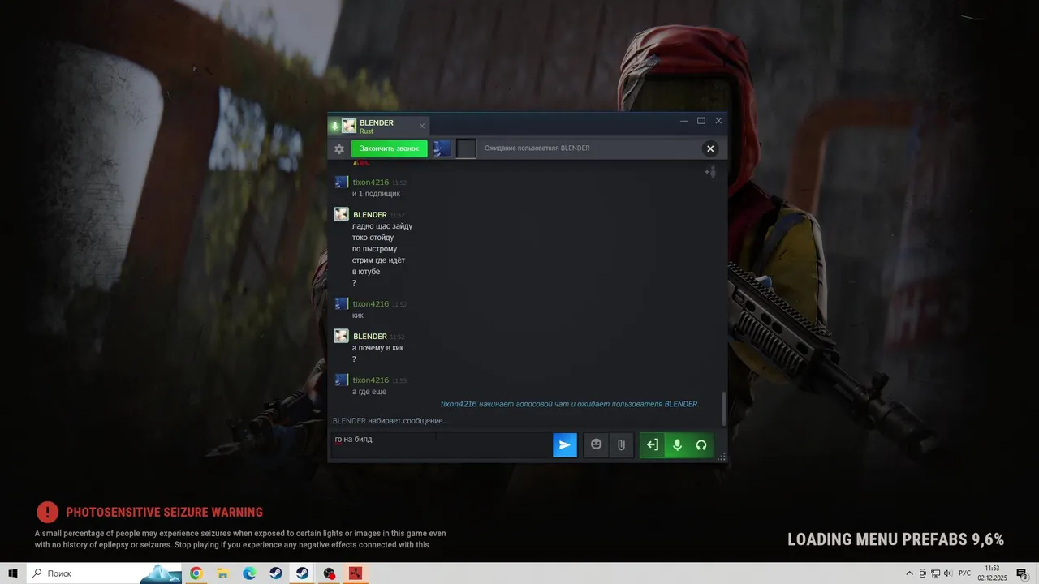Open Microsoft Edge from the taskbar
1039x584 pixels.
[249, 573]
